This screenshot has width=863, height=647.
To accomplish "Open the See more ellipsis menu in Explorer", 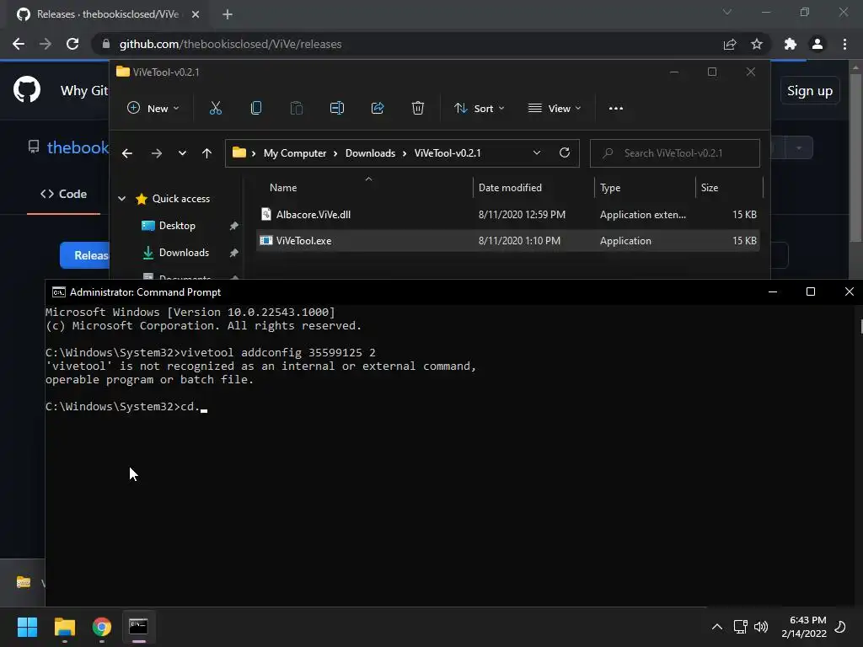I will click(616, 109).
